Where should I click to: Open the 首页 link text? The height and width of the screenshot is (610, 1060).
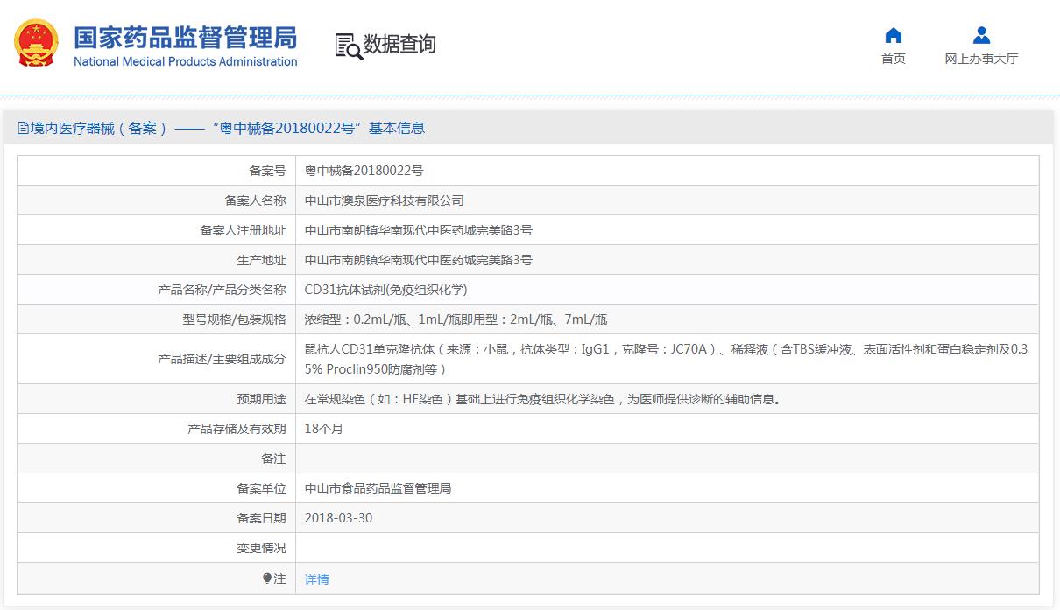[894, 59]
